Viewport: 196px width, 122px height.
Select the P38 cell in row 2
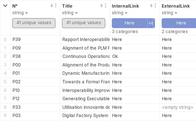pos(35,56)
